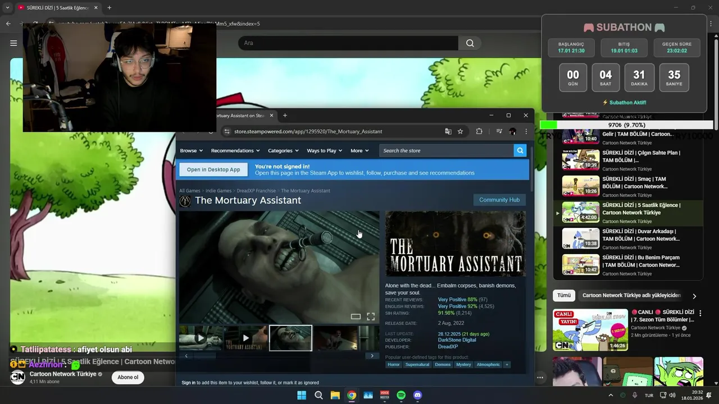This screenshot has height=404, width=719.
Task: Open the notification bell in the system tray
Action: (709, 395)
